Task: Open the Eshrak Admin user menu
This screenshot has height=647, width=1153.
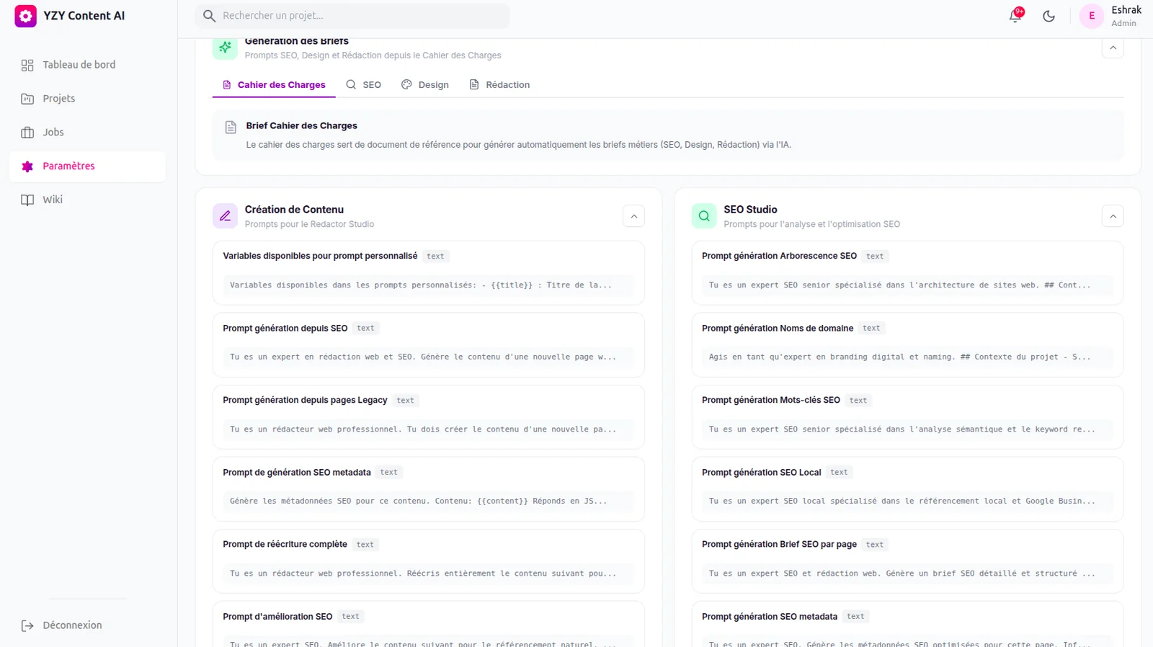Action: 1110,16
